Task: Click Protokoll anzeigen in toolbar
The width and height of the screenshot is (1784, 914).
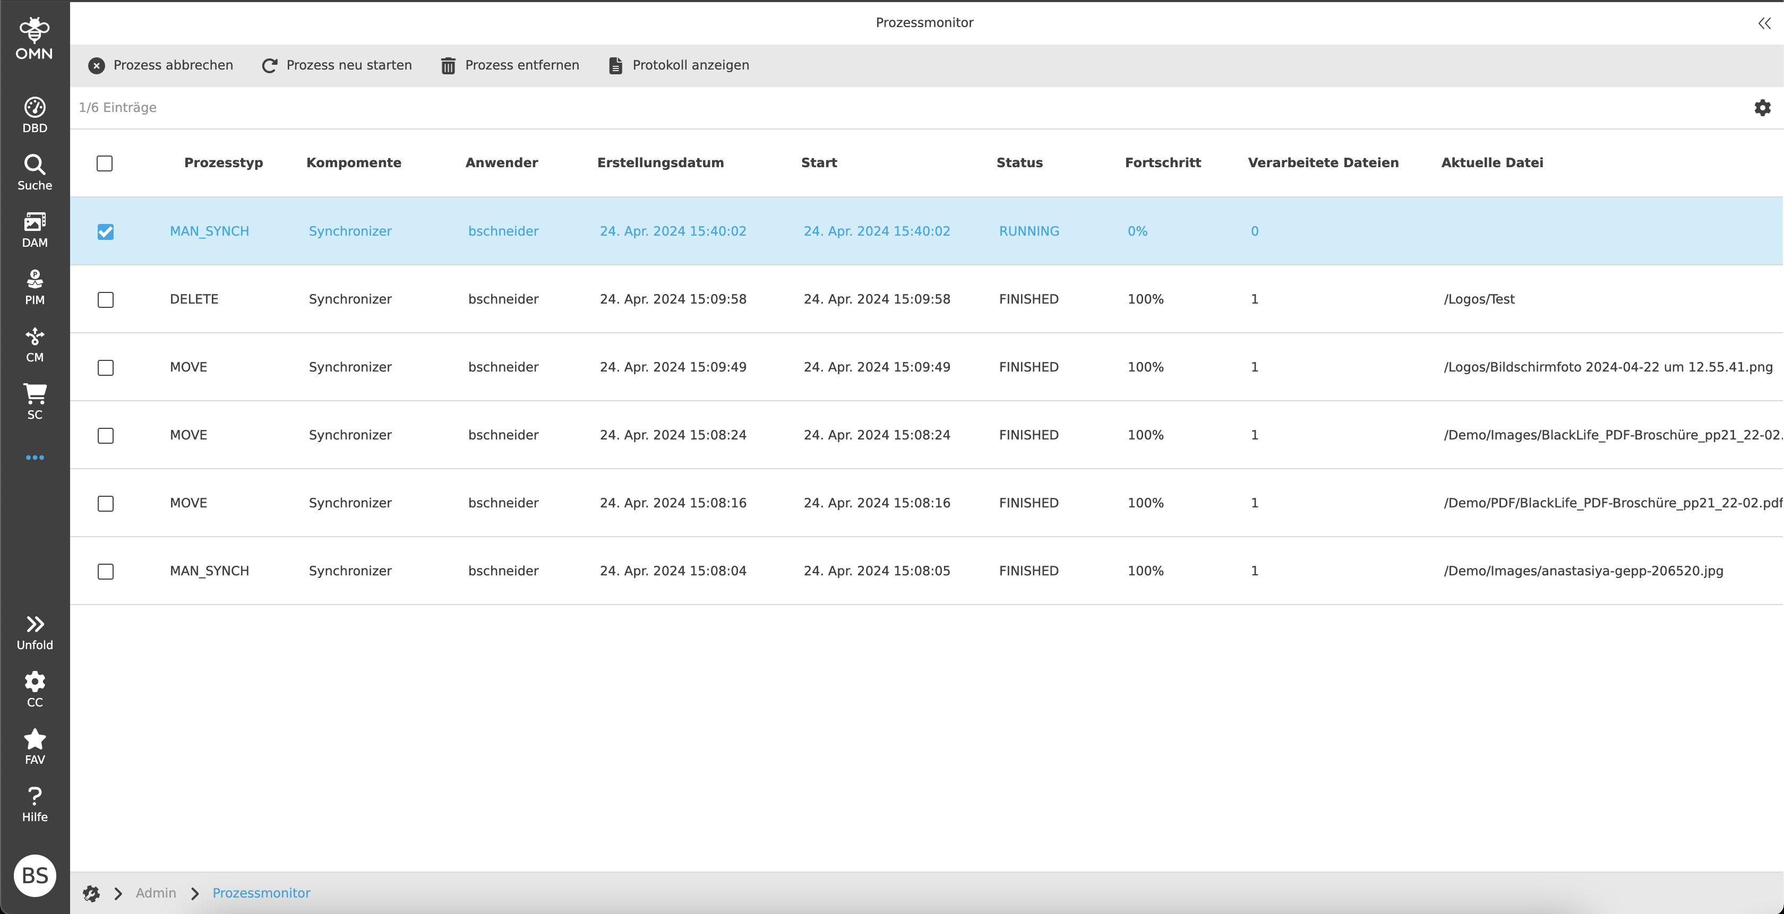Action: click(x=679, y=65)
